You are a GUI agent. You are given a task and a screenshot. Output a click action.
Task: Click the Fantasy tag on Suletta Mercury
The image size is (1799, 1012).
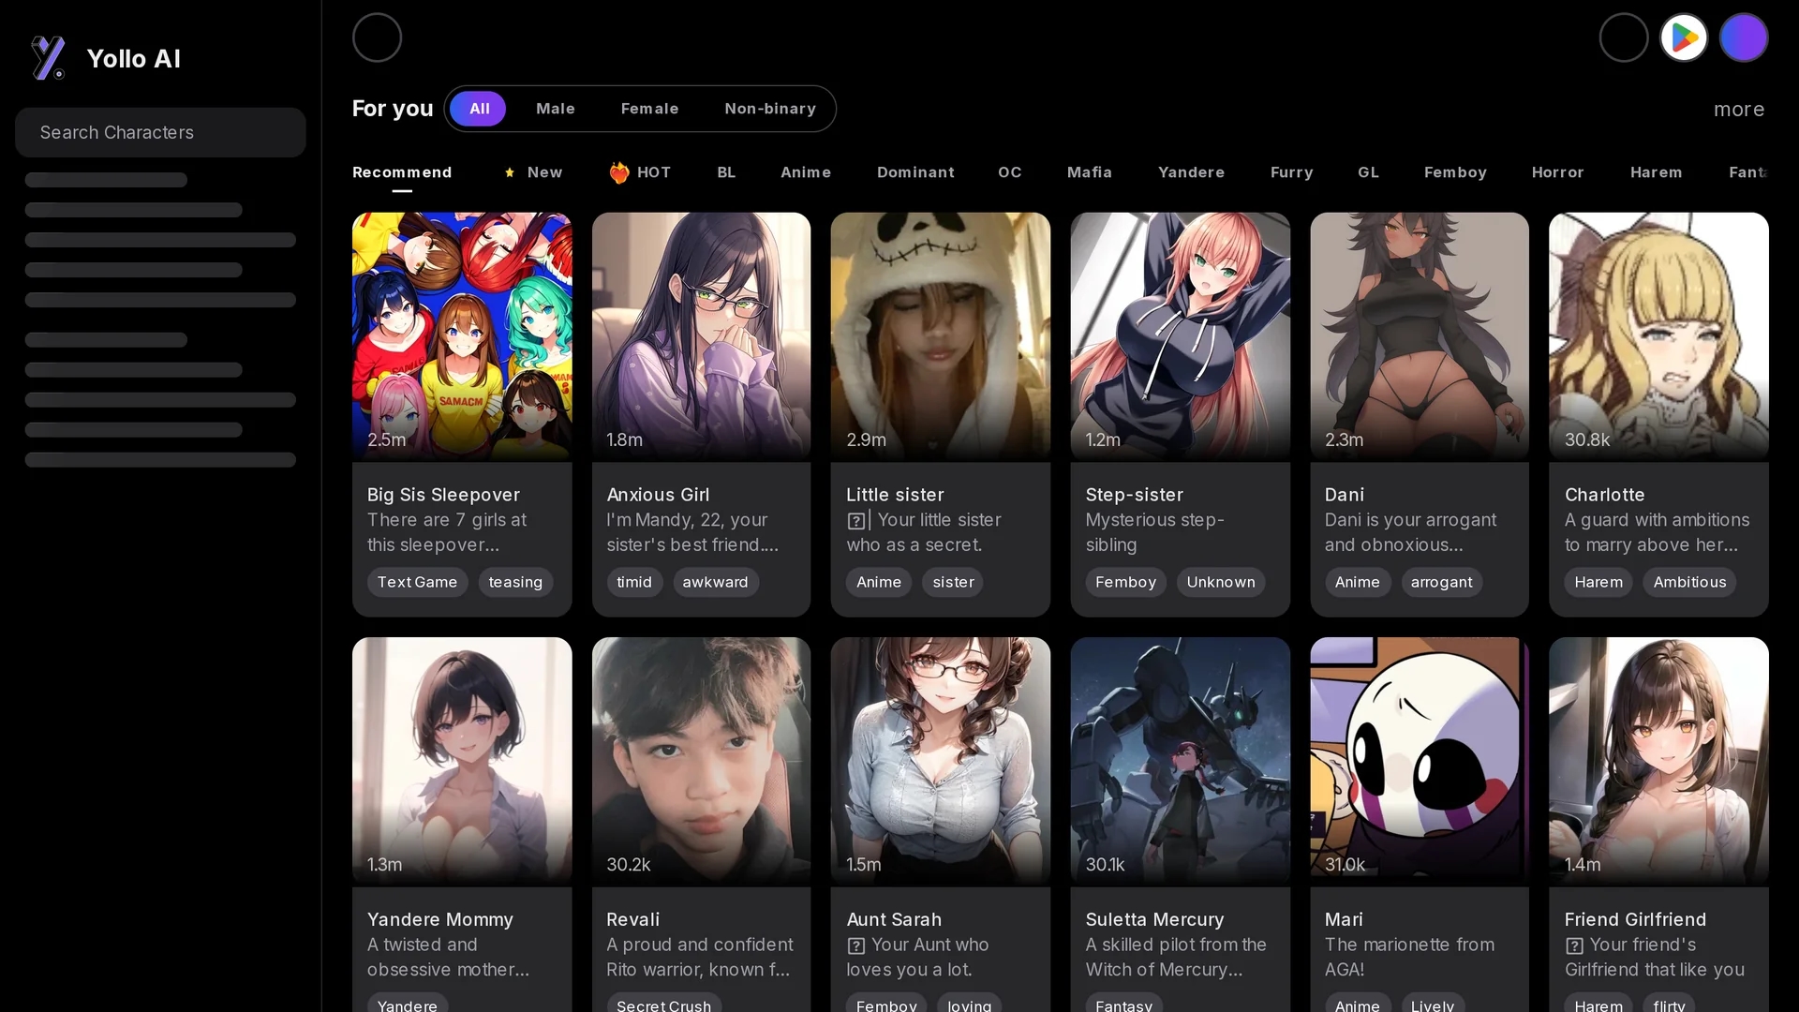(x=1123, y=1005)
